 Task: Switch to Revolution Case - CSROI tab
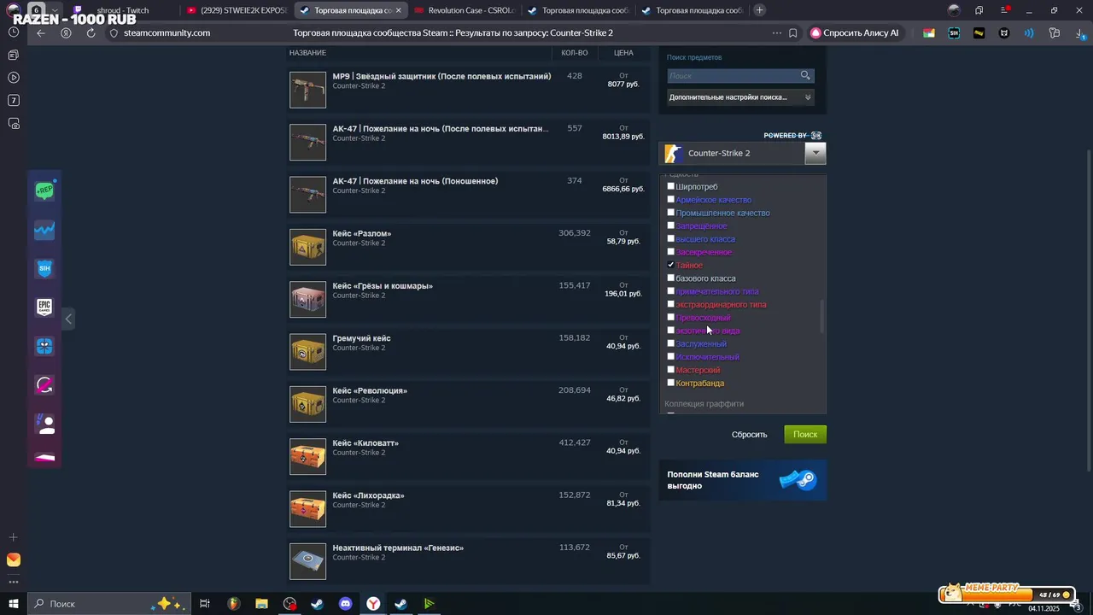point(462,10)
